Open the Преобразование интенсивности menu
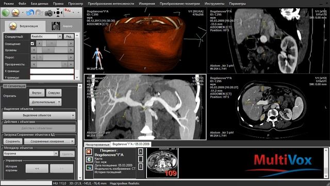 click(x=111, y=4)
